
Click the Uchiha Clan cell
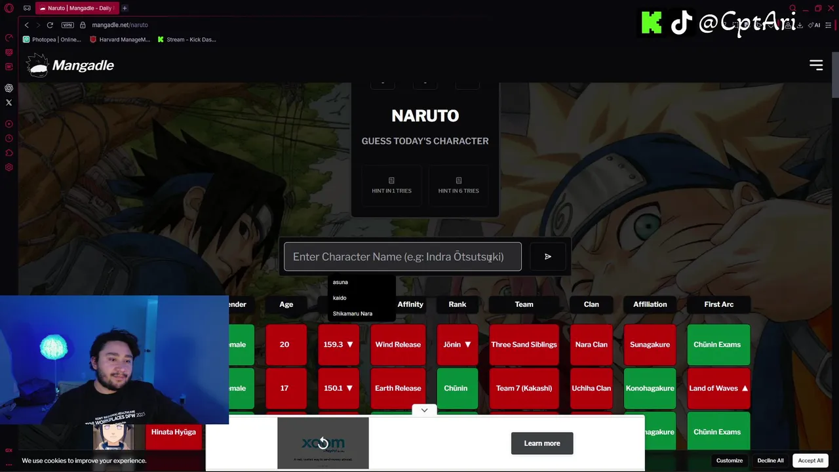pyautogui.click(x=591, y=388)
